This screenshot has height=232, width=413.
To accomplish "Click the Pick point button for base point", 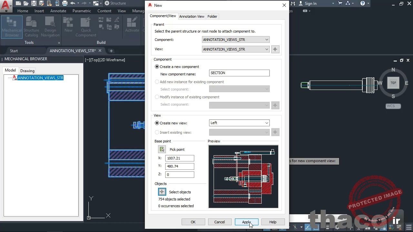I will pos(162,149).
